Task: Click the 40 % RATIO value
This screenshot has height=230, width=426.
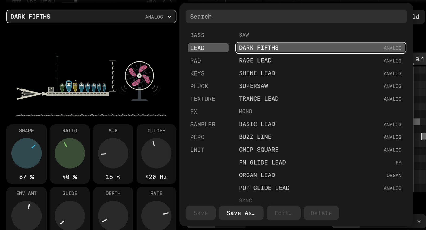Action: point(70,177)
